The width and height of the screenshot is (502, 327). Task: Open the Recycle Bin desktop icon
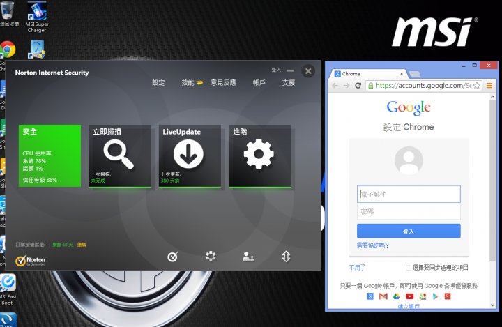[x=8, y=13]
